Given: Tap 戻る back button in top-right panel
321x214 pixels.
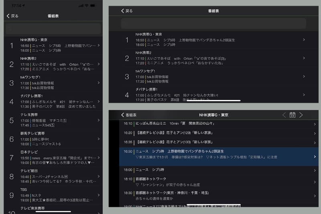Looking at the screenshot, I should [x=127, y=11].
